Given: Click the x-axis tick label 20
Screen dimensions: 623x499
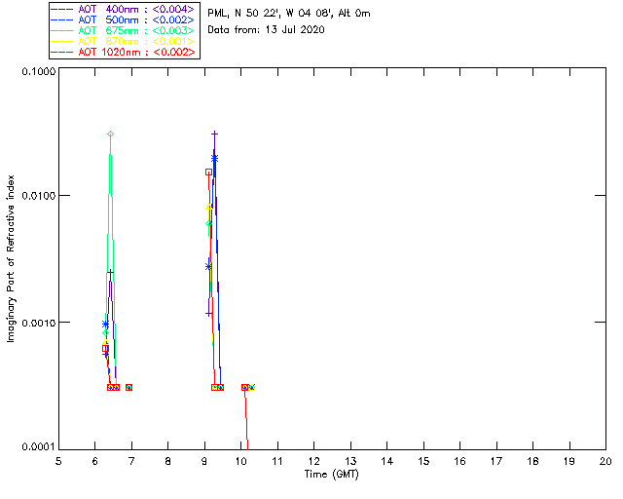Looking at the screenshot, I should 605,461.
